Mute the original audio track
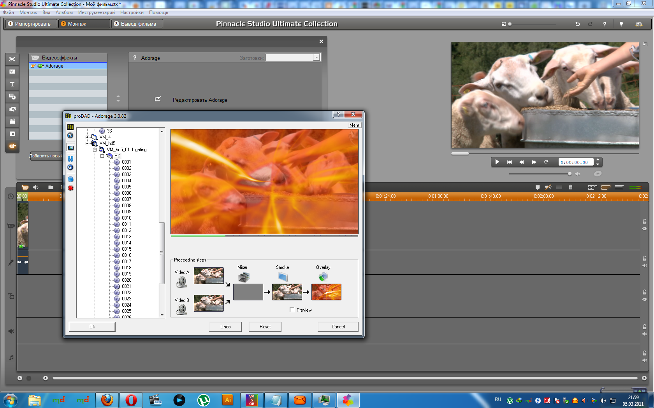Screen dimensions: 654x408 [644, 265]
